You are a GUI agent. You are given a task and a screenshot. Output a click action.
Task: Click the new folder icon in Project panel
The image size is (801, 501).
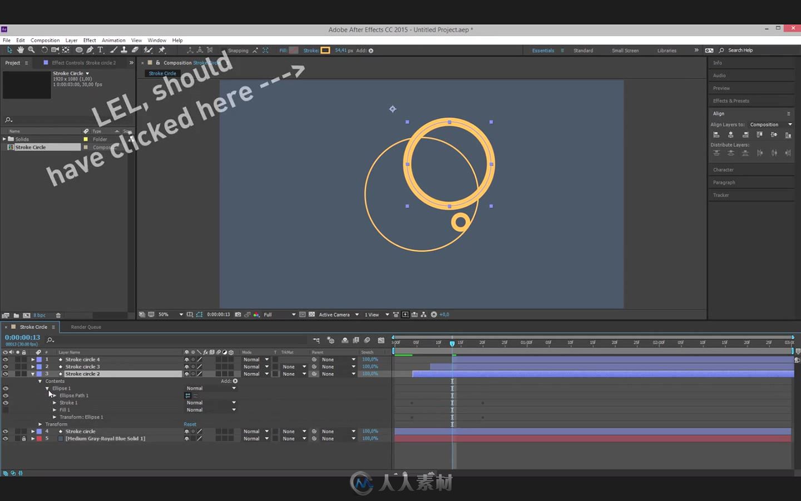(x=16, y=316)
